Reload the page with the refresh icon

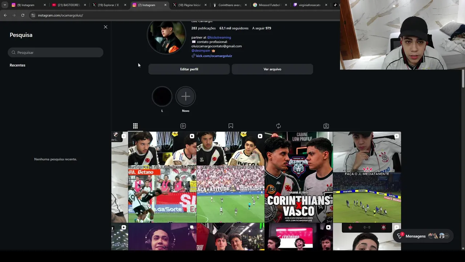point(23,15)
